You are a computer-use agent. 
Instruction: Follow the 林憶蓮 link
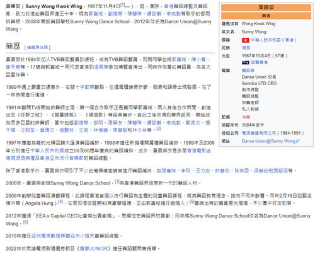(101, 130)
